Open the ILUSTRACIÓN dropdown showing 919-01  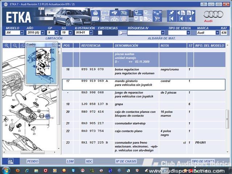coord(91,33)
